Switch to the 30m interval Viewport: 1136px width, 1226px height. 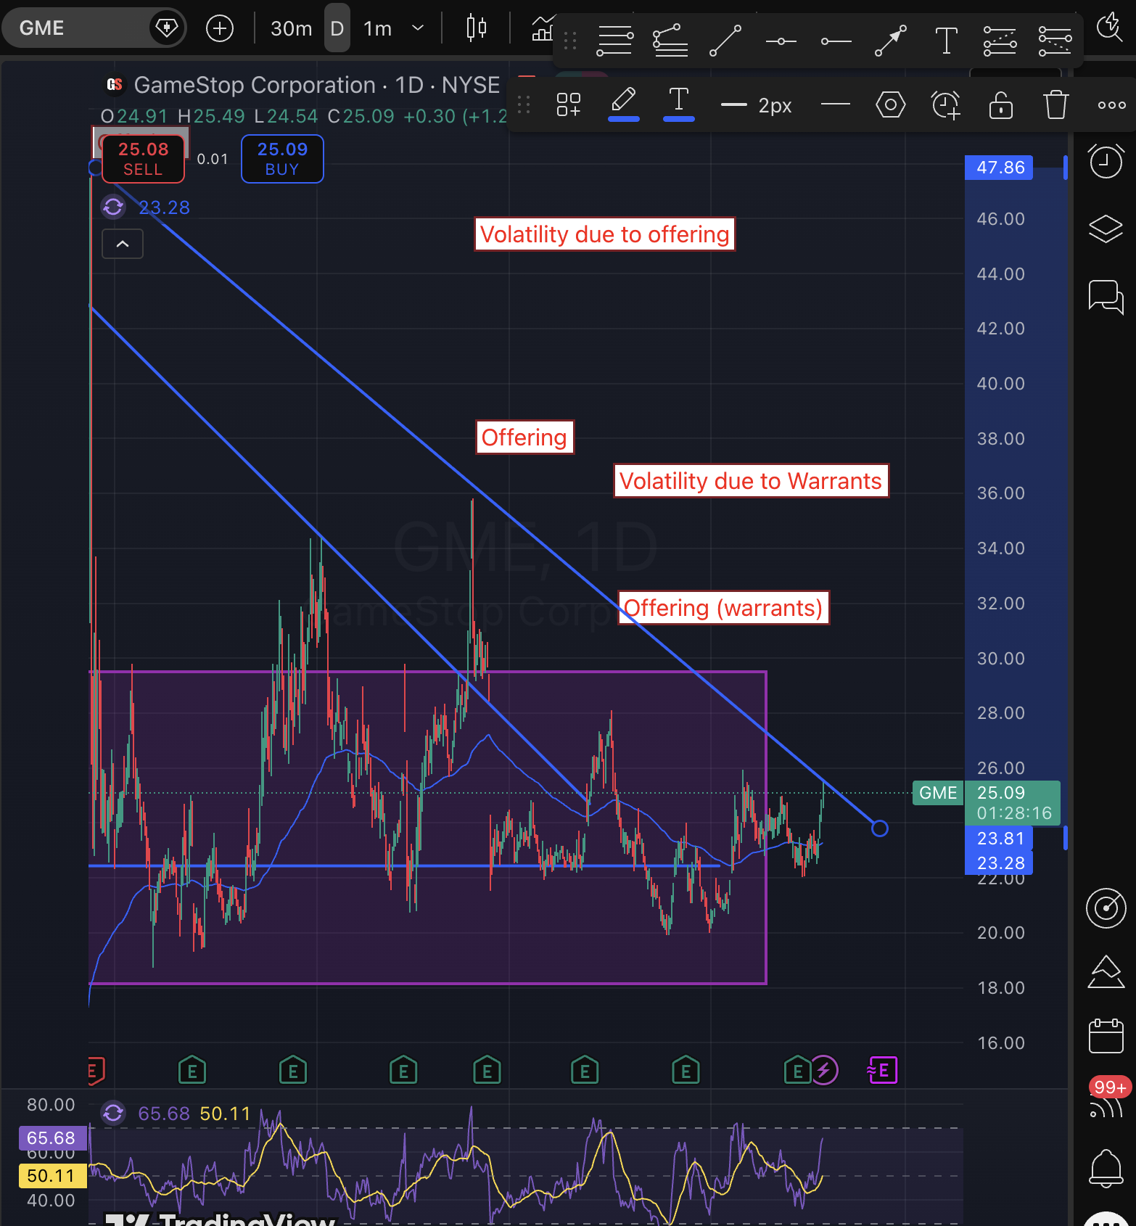click(291, 28)
